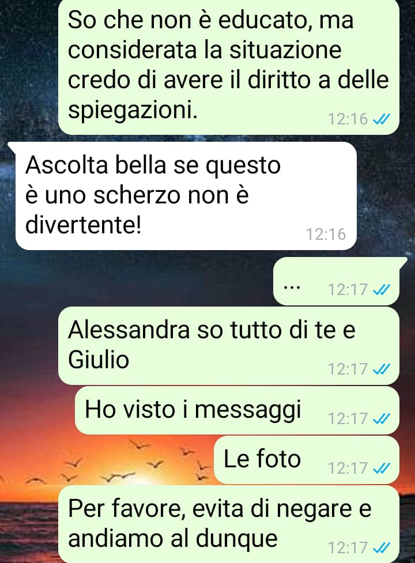Select the 'Per favore, evita di negare' bubble
The image size is (415, 563).
click(x=229, y=524)
